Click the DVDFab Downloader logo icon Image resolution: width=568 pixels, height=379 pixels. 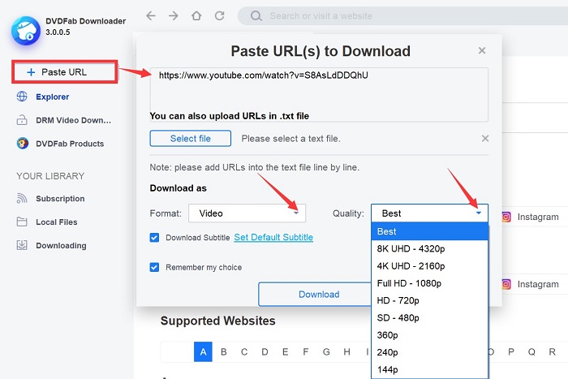pyautogui.click(x=26, y=31)
